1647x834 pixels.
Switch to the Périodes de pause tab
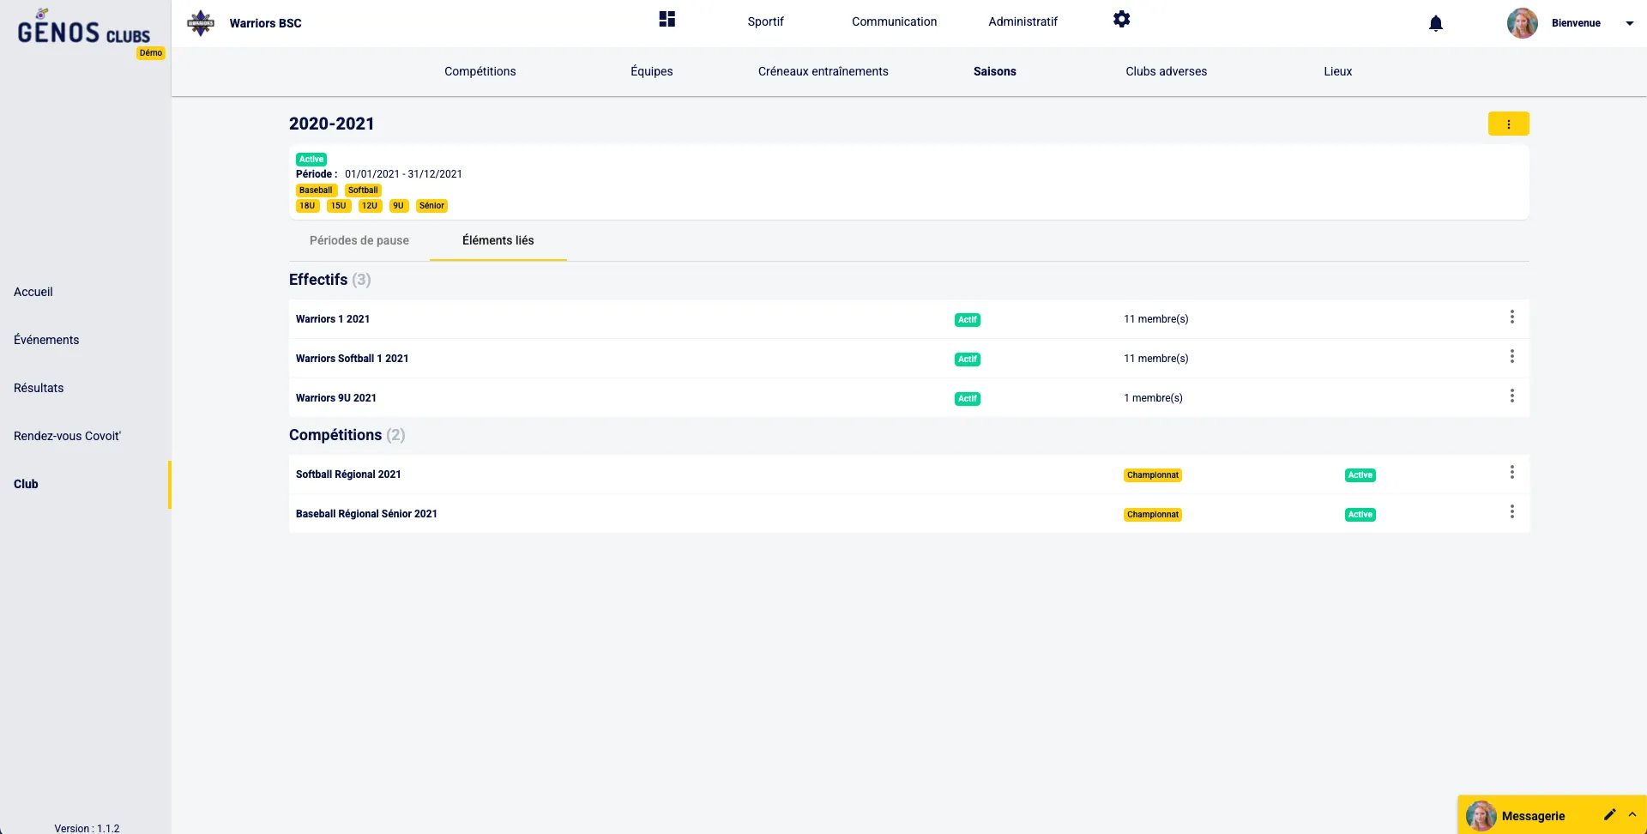click(x=359, y=241)
